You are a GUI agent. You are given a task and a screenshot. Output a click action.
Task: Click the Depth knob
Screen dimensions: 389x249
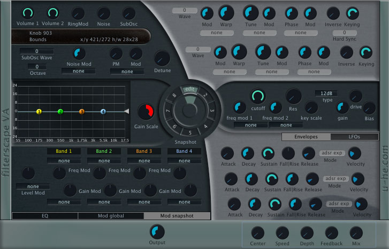point(307,233)
